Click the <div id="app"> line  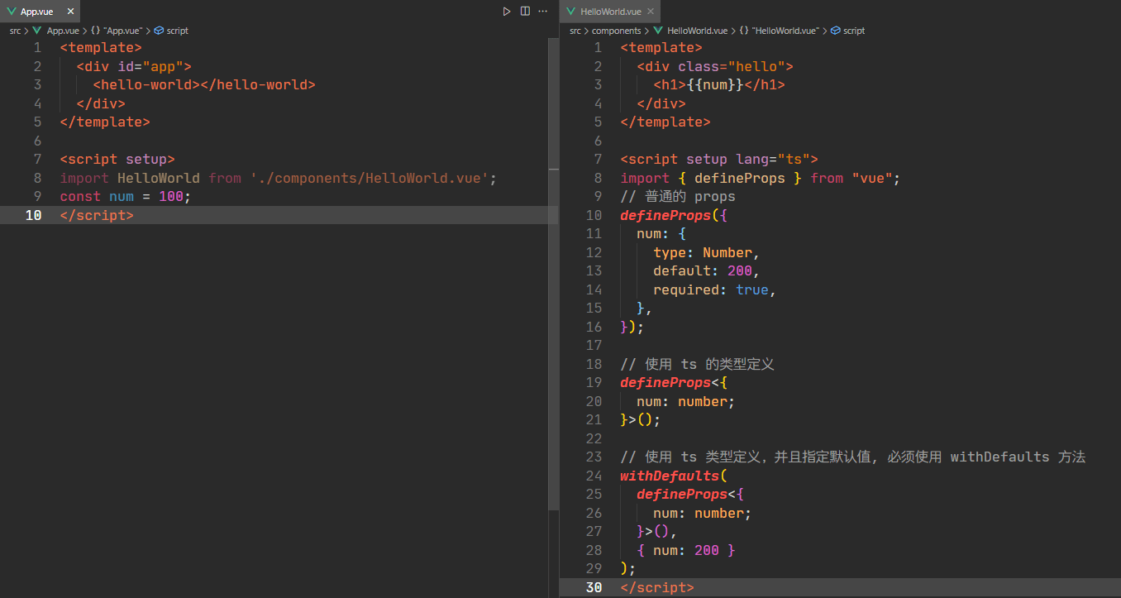coord(134,66)
